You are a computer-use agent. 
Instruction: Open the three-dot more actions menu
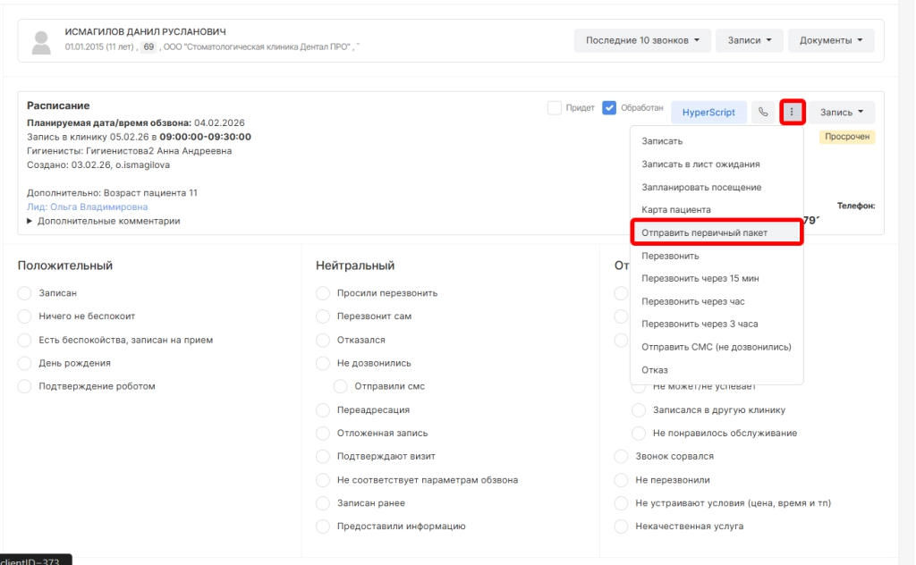[x=792, y=113]
